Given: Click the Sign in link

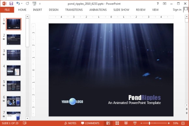Looking at the screenshot, I should click(x=177, y=10).
